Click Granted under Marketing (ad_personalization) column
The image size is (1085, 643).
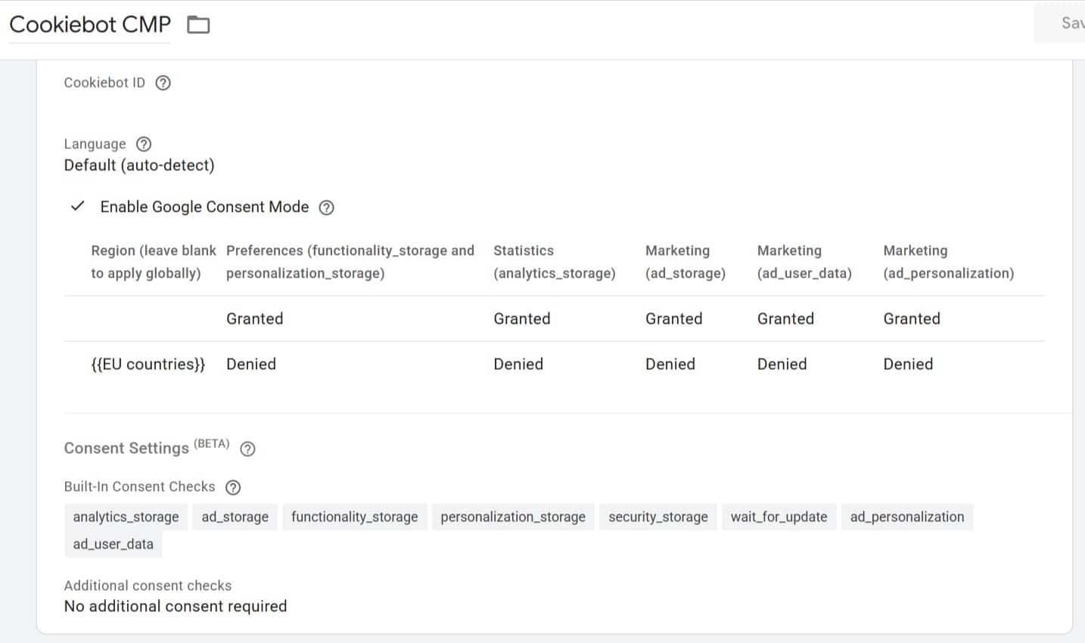[x=912, y=318]
